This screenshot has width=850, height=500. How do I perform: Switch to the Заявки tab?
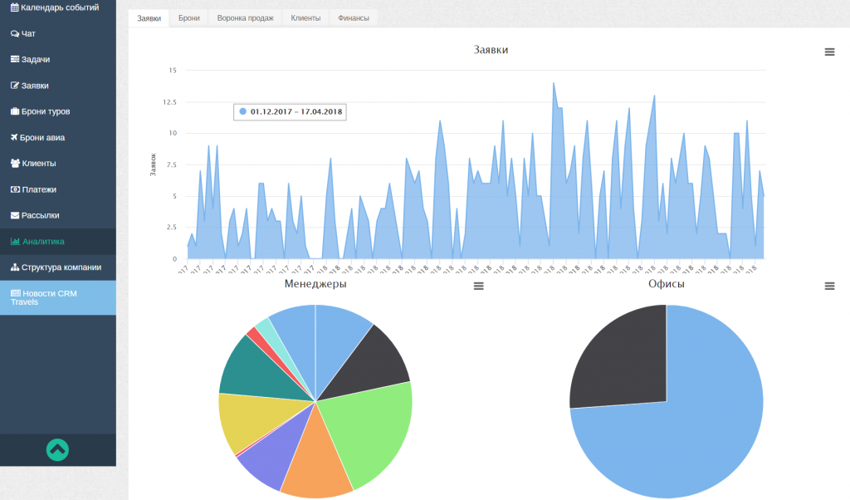click(149, 18)
